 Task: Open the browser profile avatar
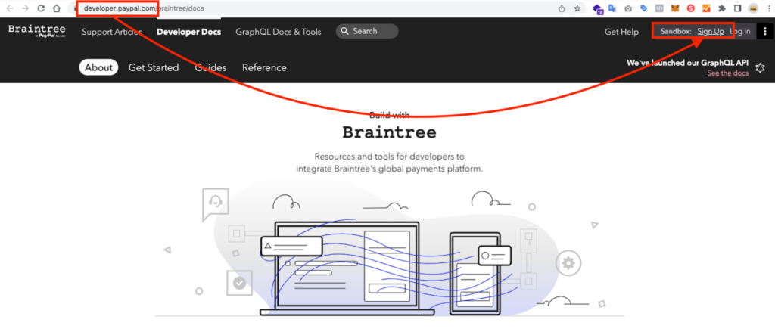pyautogui.click(x=753, y=8)
